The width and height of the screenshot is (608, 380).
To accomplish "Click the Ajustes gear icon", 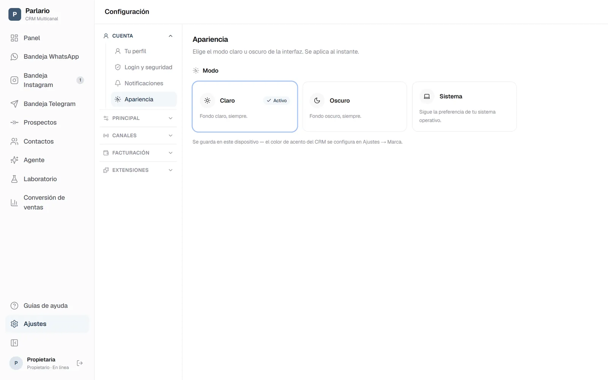I will (14, 324).
